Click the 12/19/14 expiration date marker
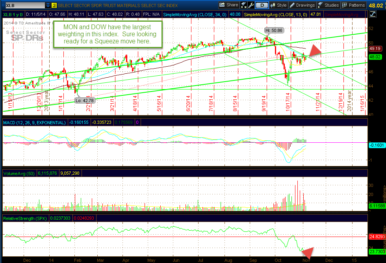 tap(341, 102)
